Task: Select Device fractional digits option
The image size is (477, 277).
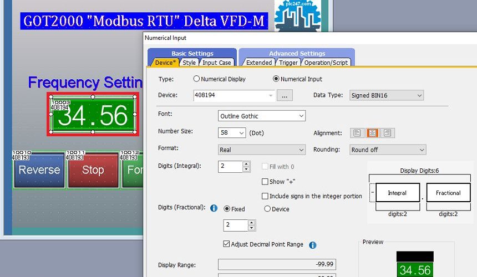Action: coord(267,209)
